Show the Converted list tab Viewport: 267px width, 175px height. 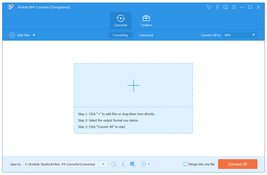(146, 35)
